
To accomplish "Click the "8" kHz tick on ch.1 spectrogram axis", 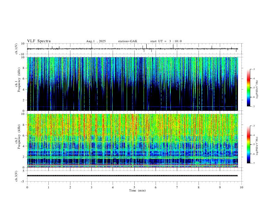I will (x=24, y=68).
